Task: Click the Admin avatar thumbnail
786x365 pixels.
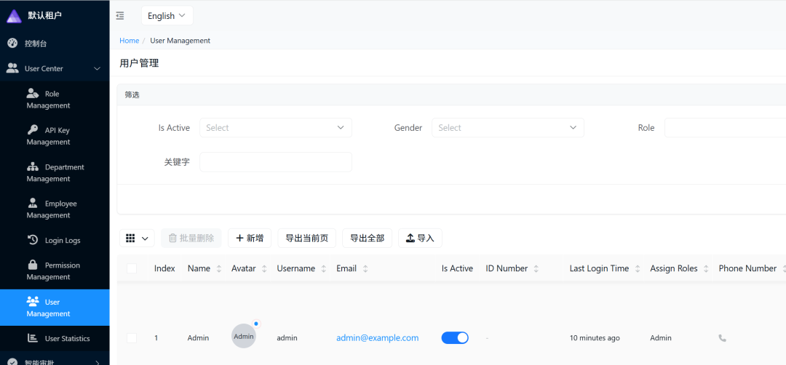Action: click(244, 336)
